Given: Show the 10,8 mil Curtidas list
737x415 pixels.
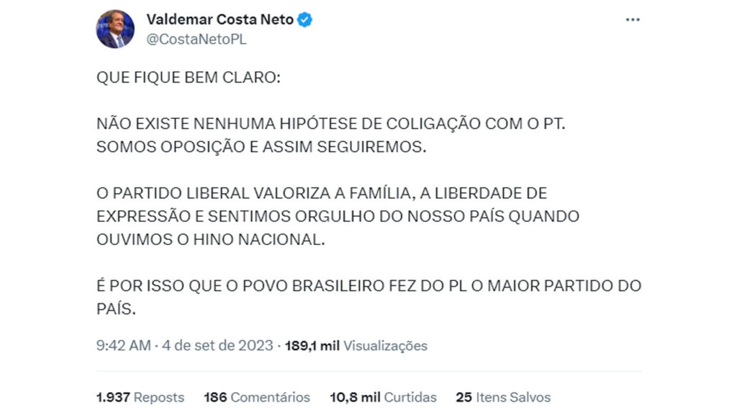Looking at the screenshot, I should pyautogui.click(x=384, y=397).
